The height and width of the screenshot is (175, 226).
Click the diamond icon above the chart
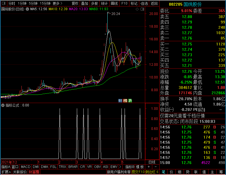pos(137,9)
